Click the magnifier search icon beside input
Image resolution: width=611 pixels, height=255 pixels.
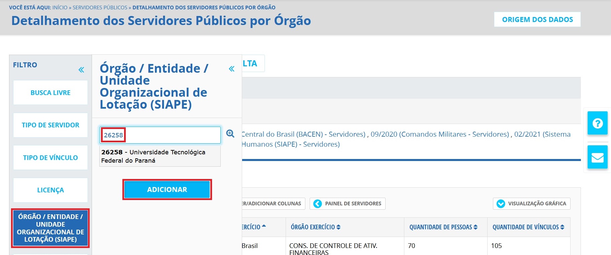click(230, 134)
